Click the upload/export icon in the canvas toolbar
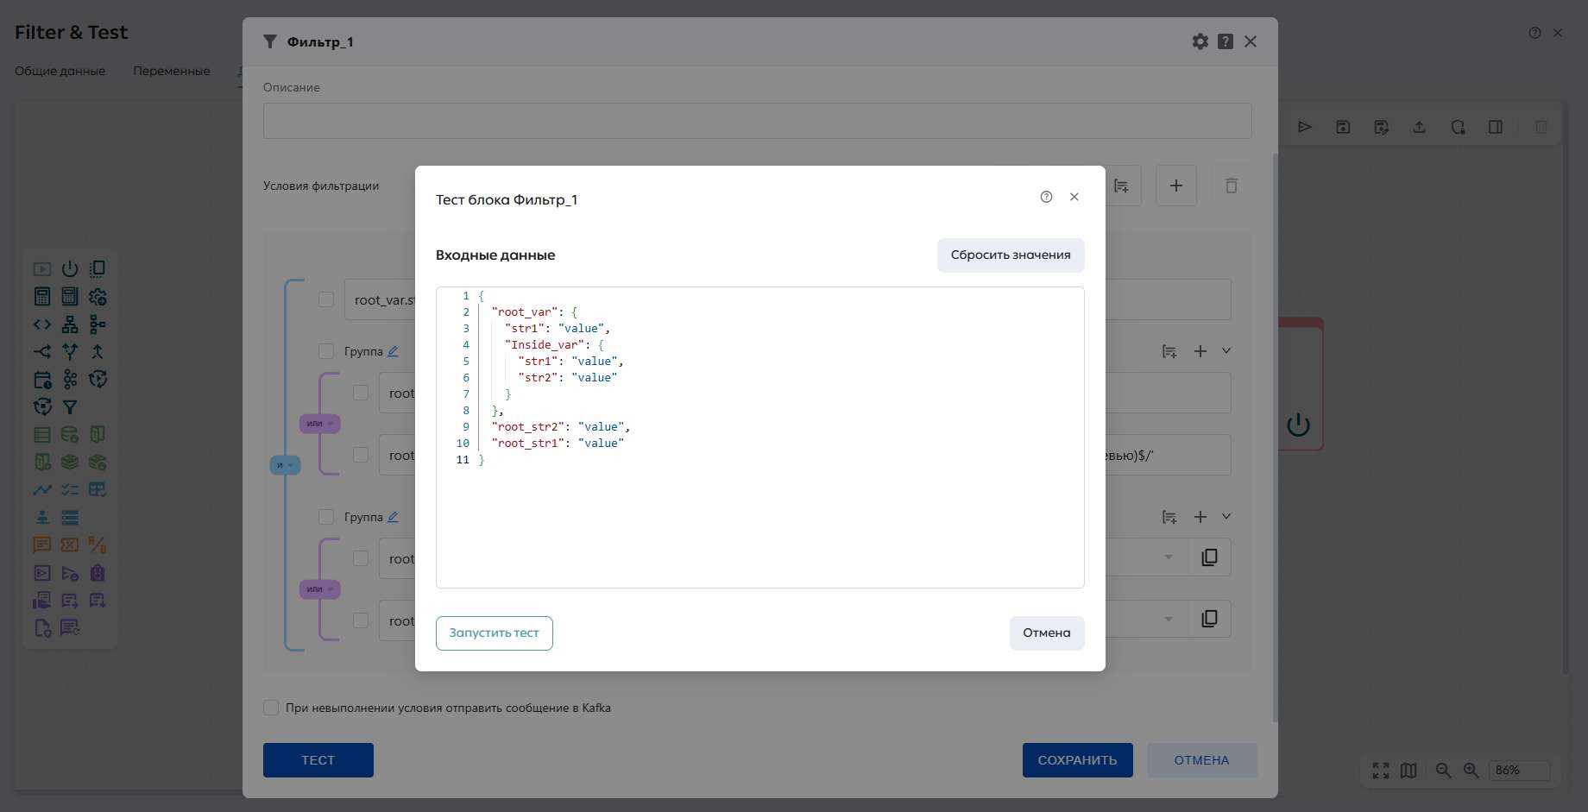 [1420, 127]
